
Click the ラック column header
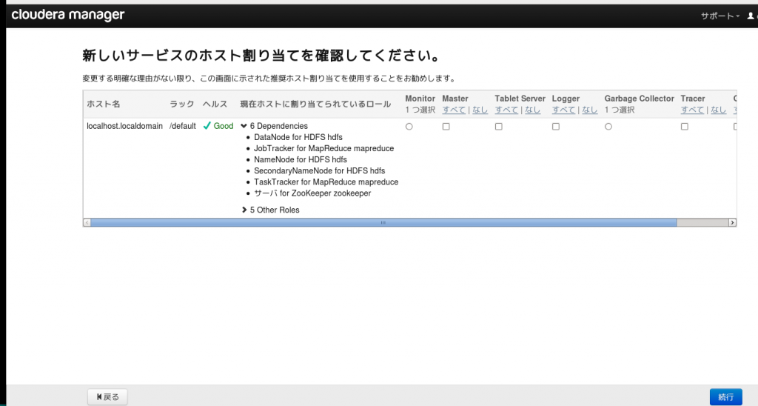pyautogui.click(x=182, y=104)
